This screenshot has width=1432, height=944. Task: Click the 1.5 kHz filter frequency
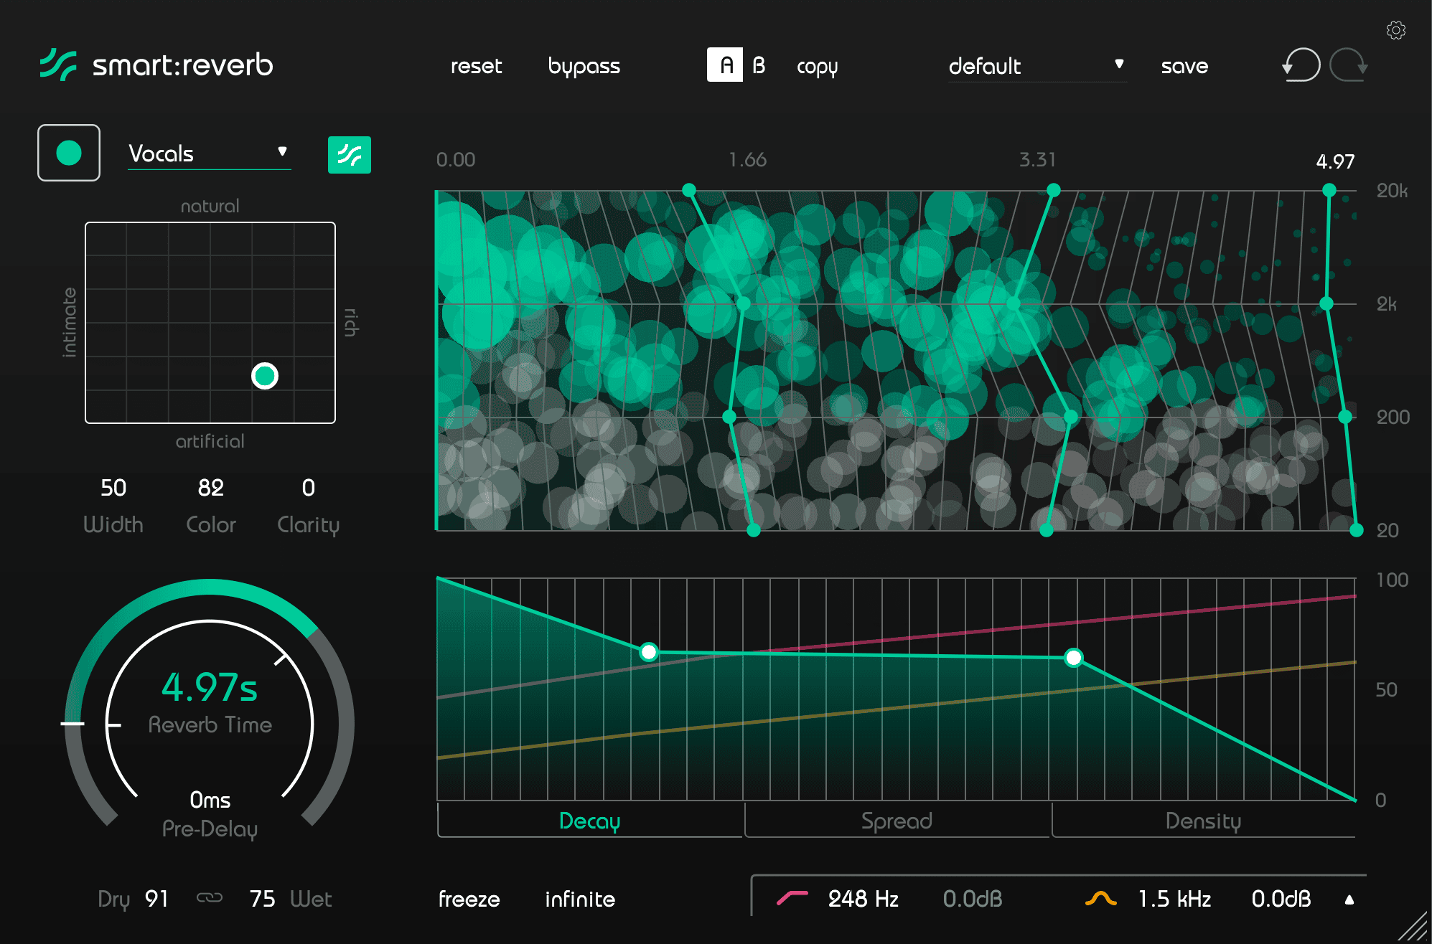(x=1175, y=899)
